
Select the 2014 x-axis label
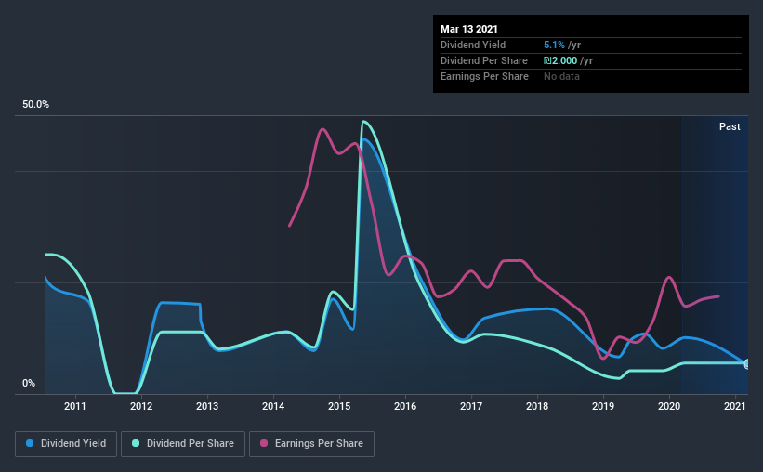273,406
